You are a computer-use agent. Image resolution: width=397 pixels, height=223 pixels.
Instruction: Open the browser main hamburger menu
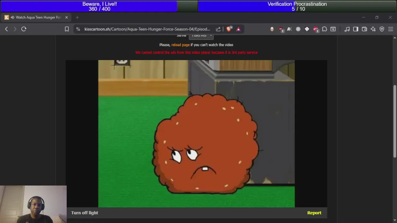[390, 29]
